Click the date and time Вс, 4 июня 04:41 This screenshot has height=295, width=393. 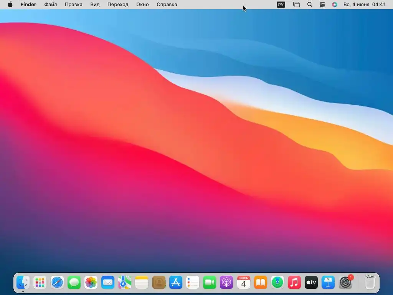pyautogui.click(x=365, y=5)
